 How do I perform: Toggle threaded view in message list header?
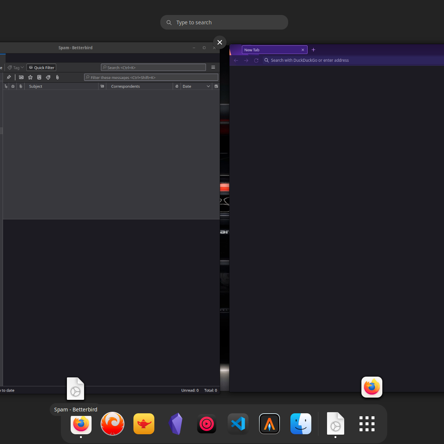tap(6, 86)
